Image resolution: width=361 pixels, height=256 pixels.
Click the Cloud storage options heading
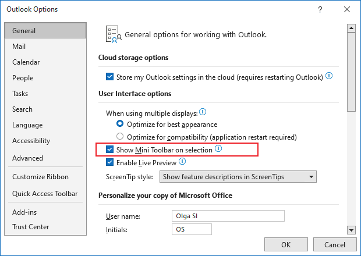133,58
